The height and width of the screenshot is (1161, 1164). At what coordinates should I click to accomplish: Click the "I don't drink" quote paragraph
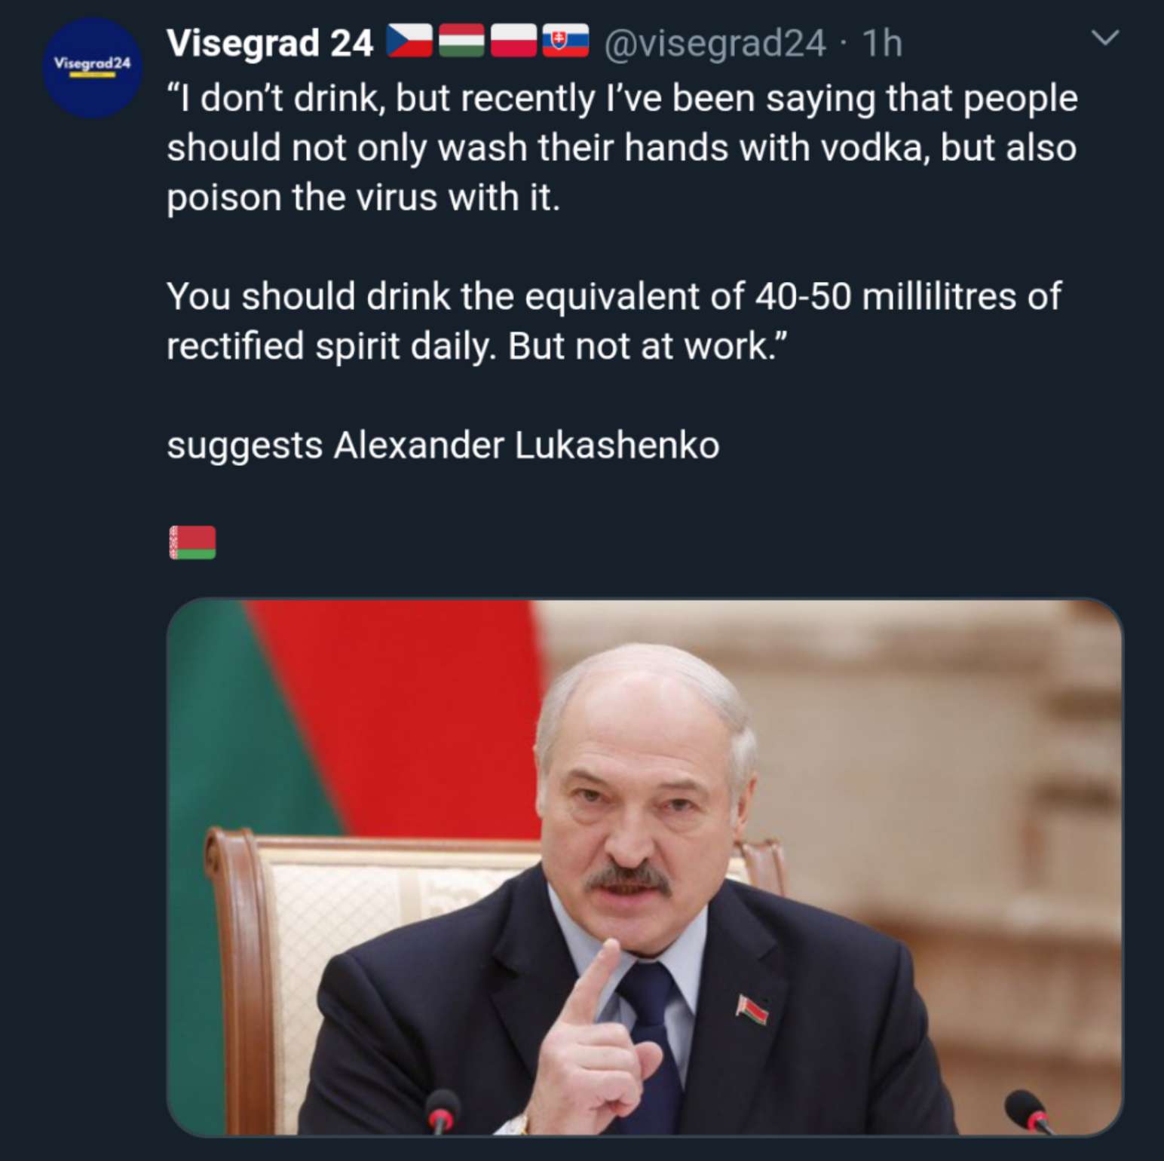pyautogui.click(x=621, y=148)
